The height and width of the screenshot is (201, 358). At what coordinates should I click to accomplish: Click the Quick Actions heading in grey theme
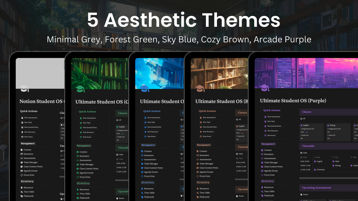[29, 111]
